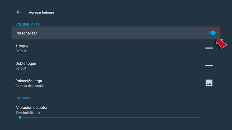The image size is (232, 130).
Task: Click the Opciones section header
Action: click(x=22, y=98)
